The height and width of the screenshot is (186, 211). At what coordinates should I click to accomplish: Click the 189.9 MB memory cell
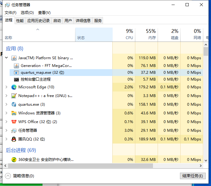pyautogui.click(x=147, y=139)
